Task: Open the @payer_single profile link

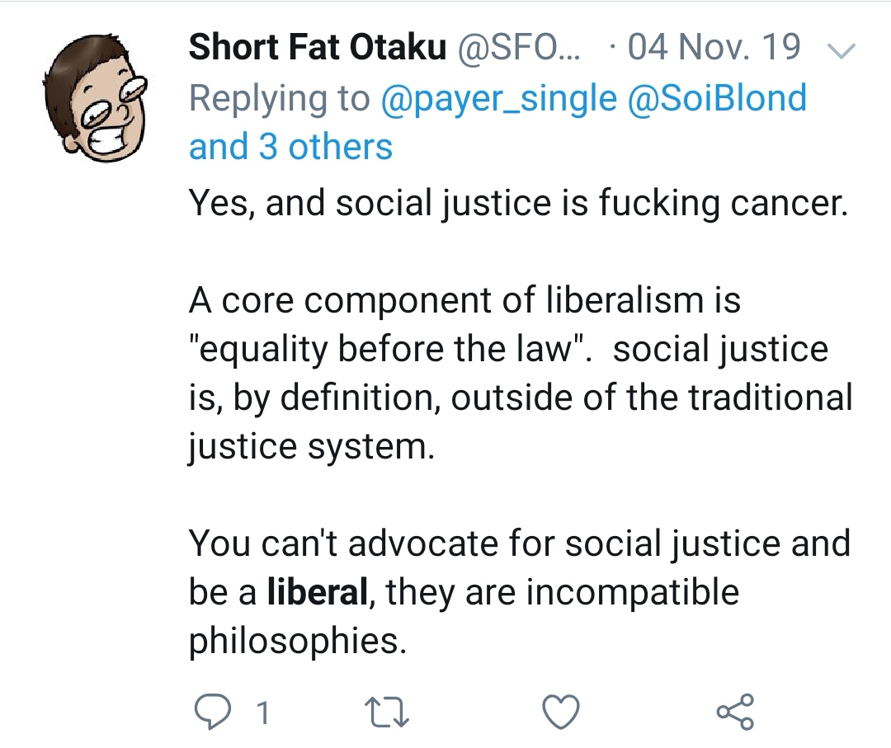Action: click(498, 98)
